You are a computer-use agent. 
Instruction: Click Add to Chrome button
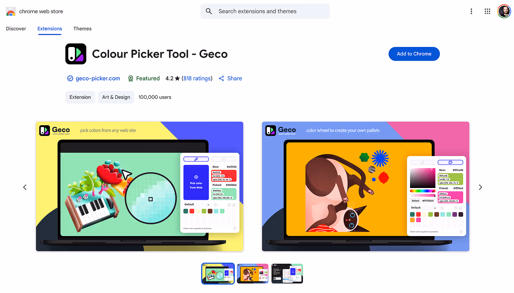tap(414, 54)
